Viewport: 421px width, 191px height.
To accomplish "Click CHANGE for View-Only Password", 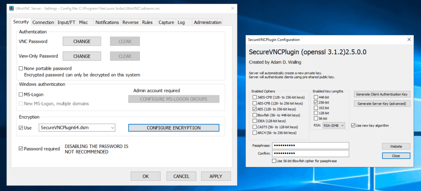I will click(x=82, y=56).
